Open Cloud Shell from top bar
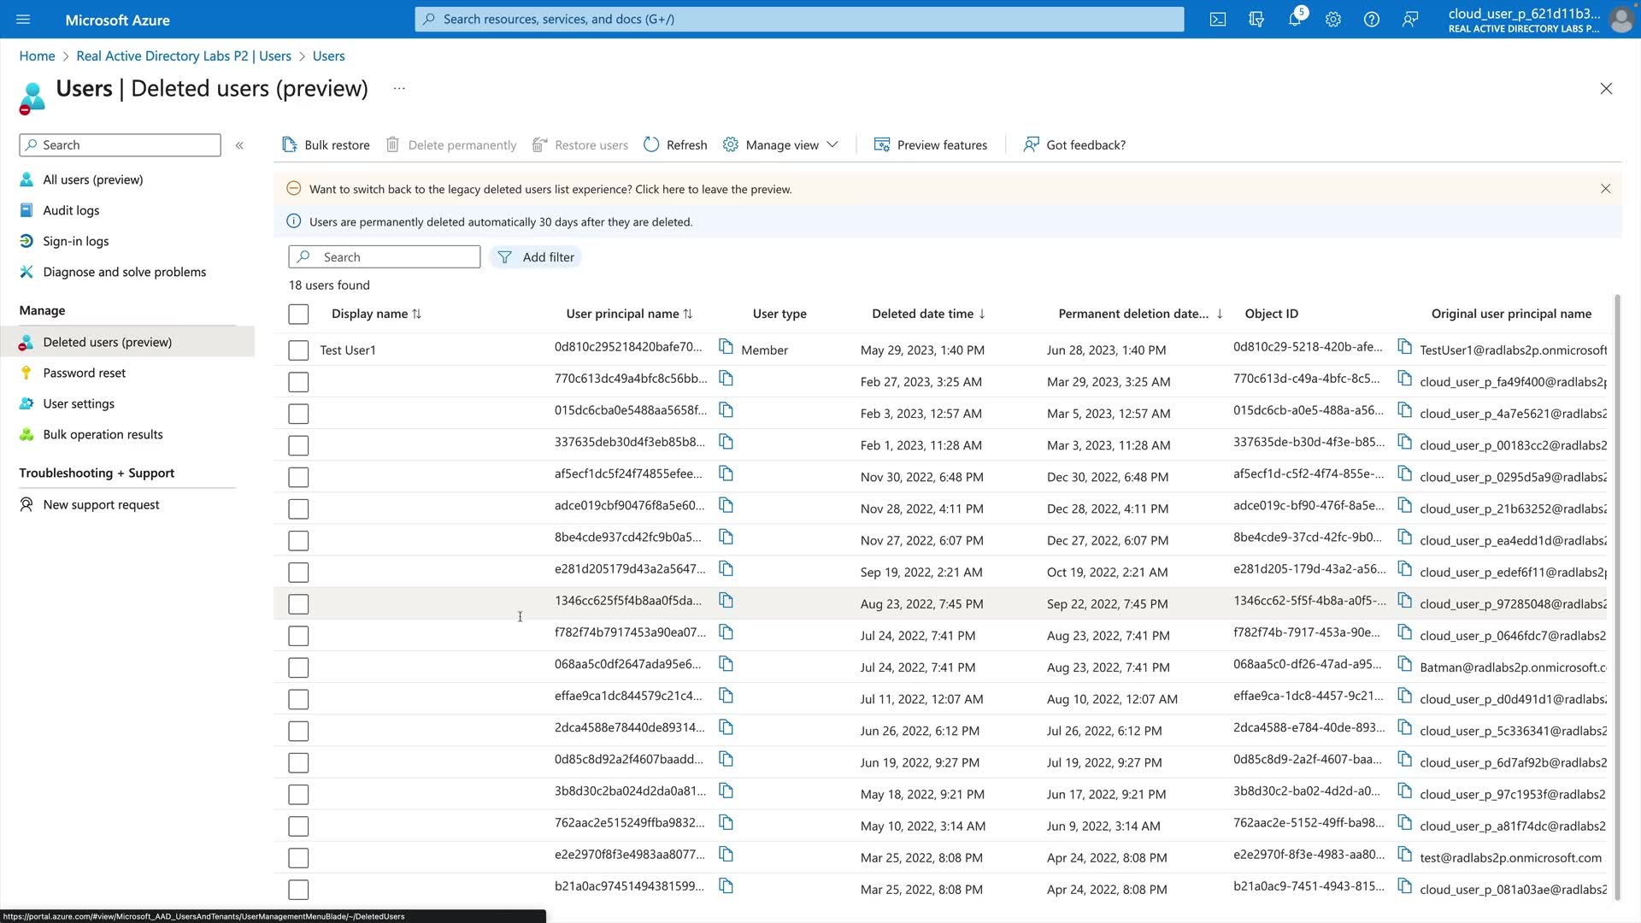This screenshot has width=1641, height=923. click(x=1217, y=19)
